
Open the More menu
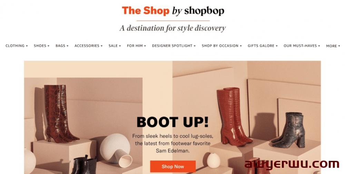tap(333, 46)
